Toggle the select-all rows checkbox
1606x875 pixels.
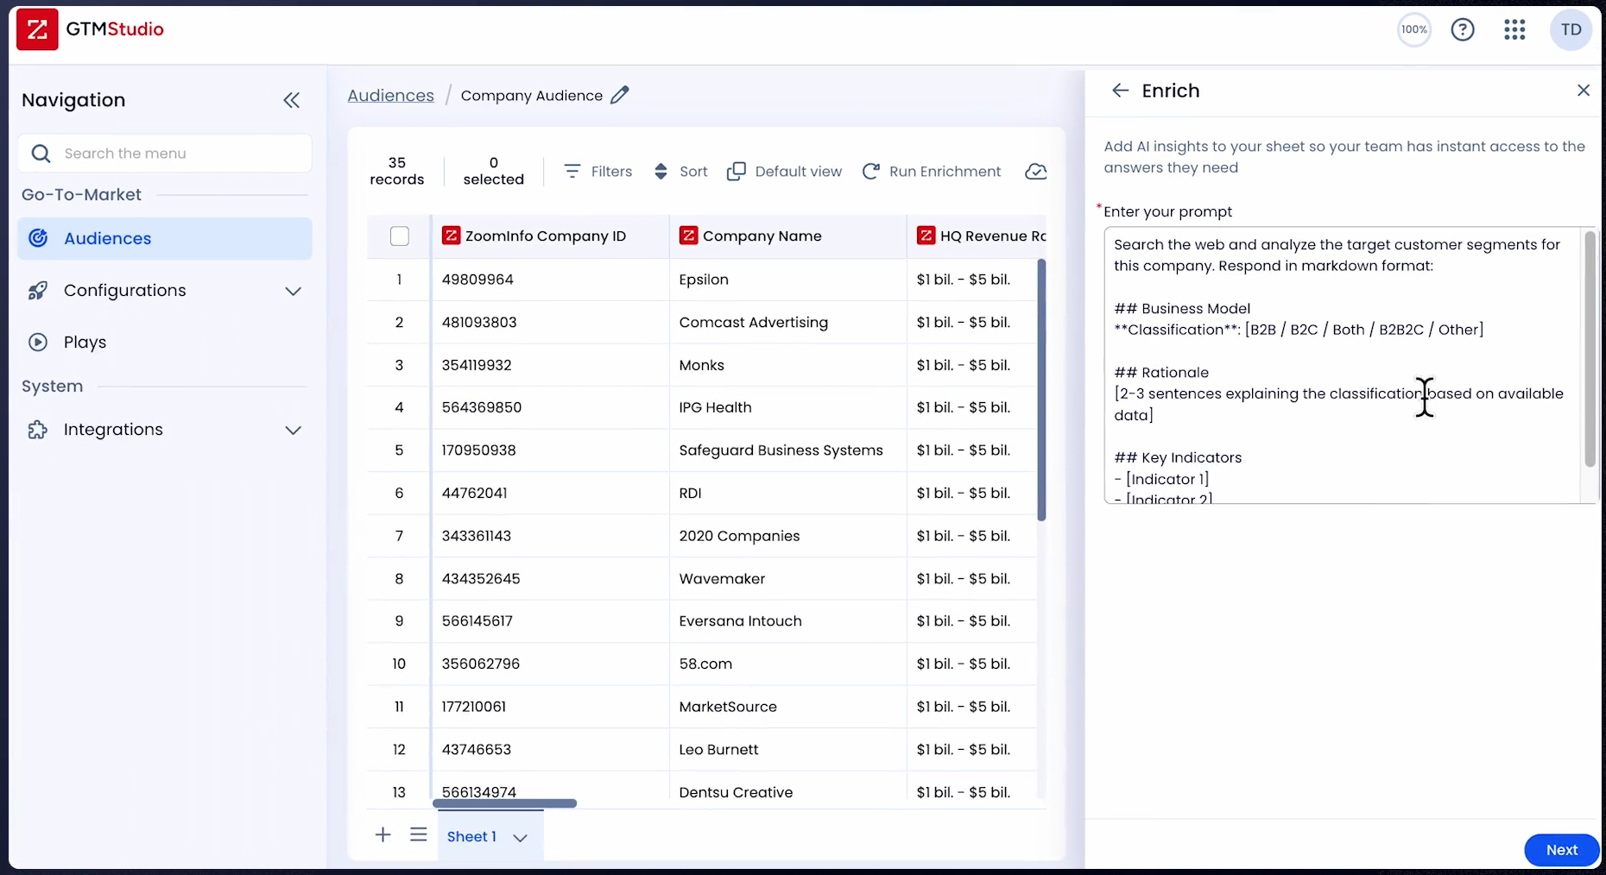point(399,236)
